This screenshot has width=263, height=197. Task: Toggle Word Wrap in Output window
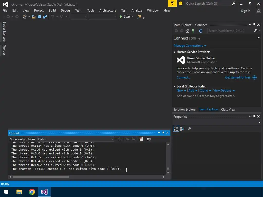point(149,139)
